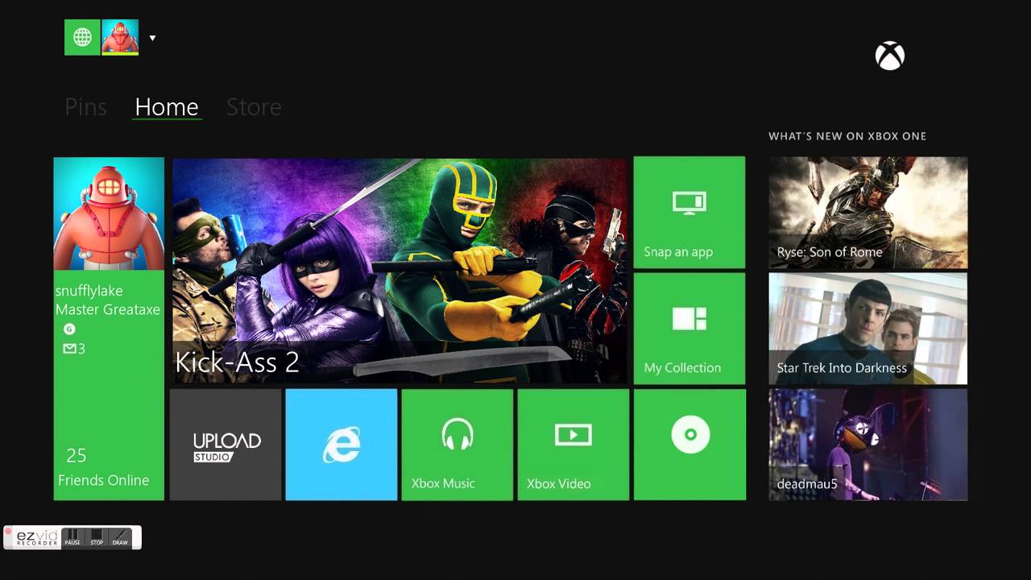Click the green globe icon beside the profile picture

point(82,38)
